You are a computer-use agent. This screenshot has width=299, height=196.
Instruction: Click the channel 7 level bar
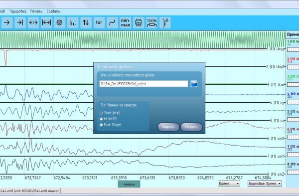tap(293, 155)
